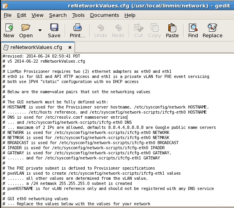Click the 'LinMin Provisioner requires two (2)' line
This screenshot has width=234, height=208.
click(x=87, y=71)
